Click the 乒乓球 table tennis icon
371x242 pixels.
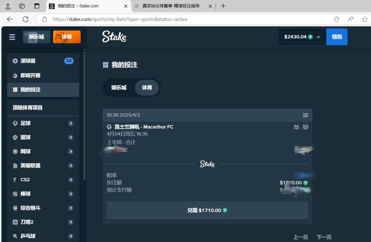pos(15,236)
